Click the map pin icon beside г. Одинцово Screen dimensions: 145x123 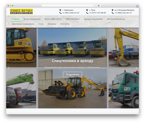pyautogui.click(x=60, y=10)
